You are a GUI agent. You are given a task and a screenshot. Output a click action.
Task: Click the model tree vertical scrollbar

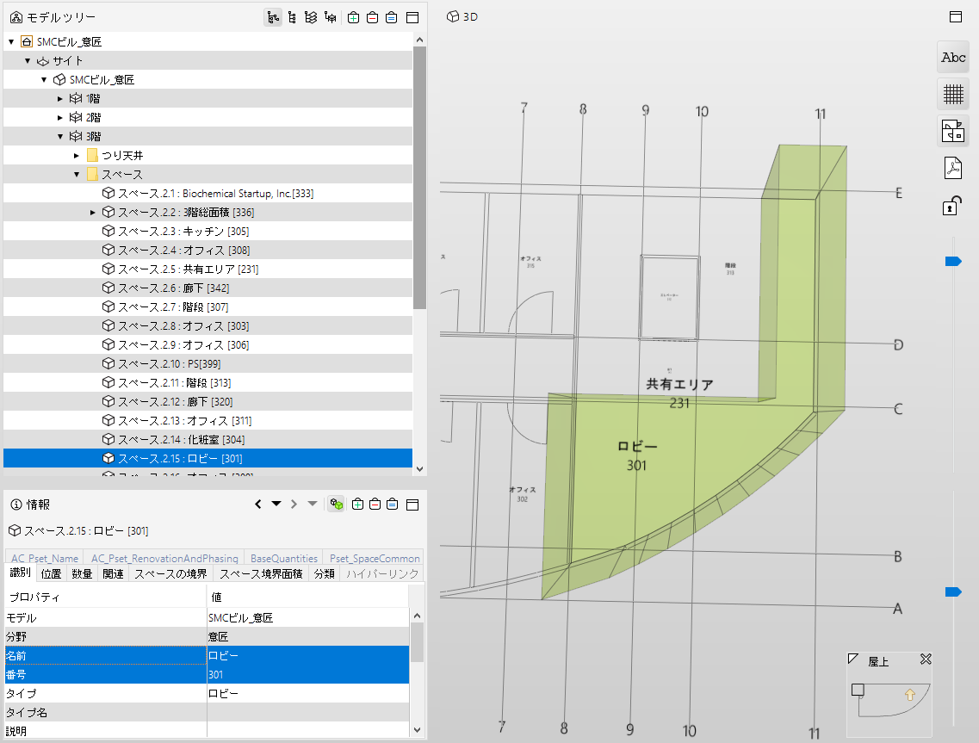[x=419, y=178]
